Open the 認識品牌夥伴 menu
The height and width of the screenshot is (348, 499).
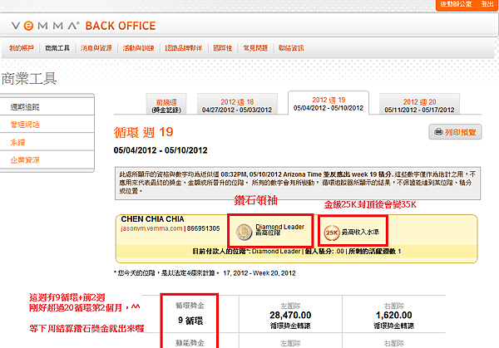[x=184, y=48]
